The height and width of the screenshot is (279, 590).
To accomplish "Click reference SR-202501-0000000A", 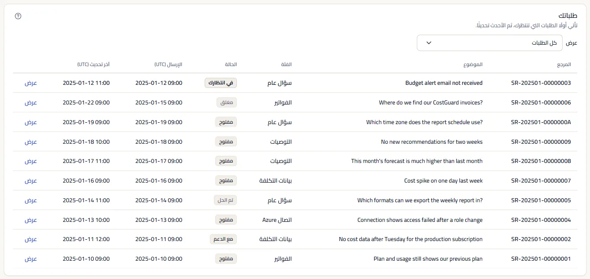I will (x=541, y=122).
